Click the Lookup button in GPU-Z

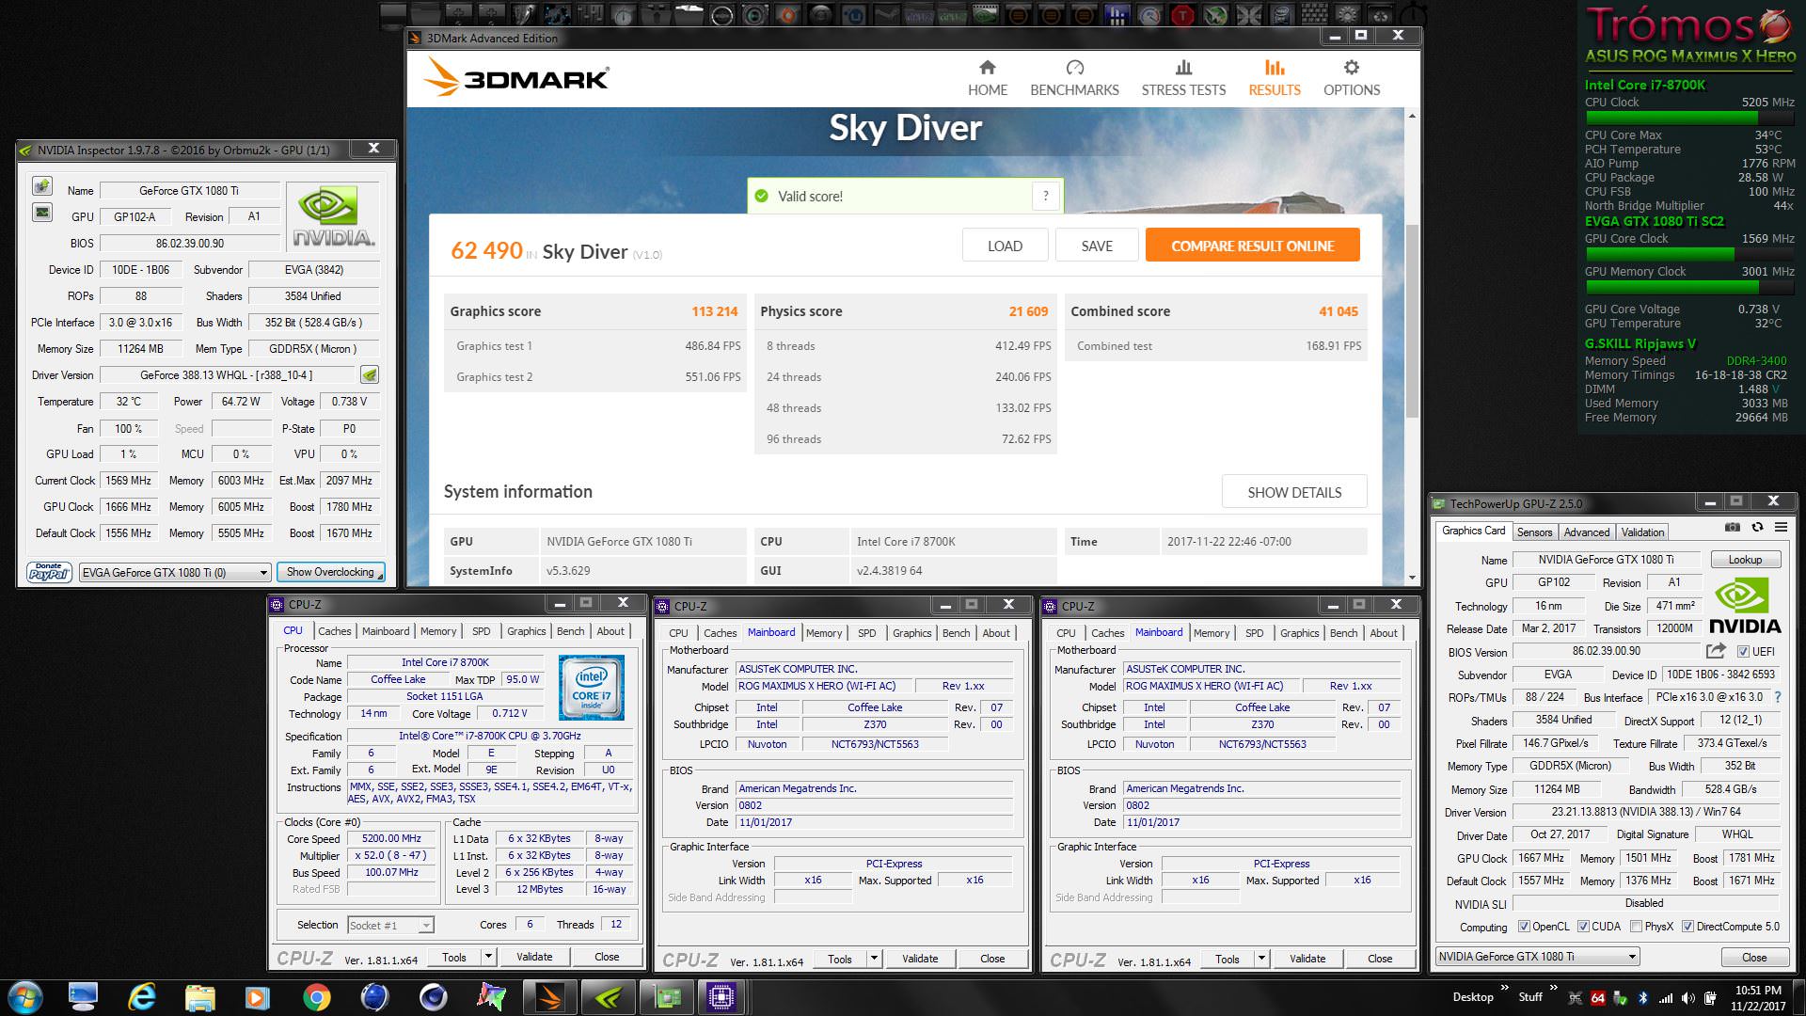click(x=1745, y=560)
